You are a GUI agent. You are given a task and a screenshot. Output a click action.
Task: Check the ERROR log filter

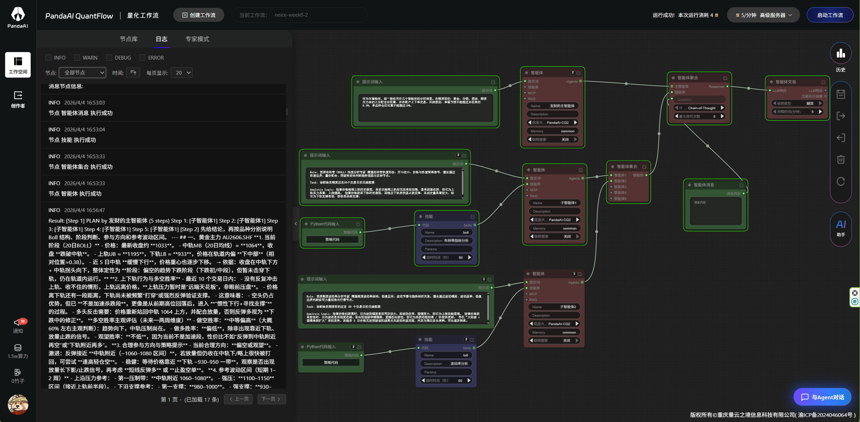tap(142, 58)
